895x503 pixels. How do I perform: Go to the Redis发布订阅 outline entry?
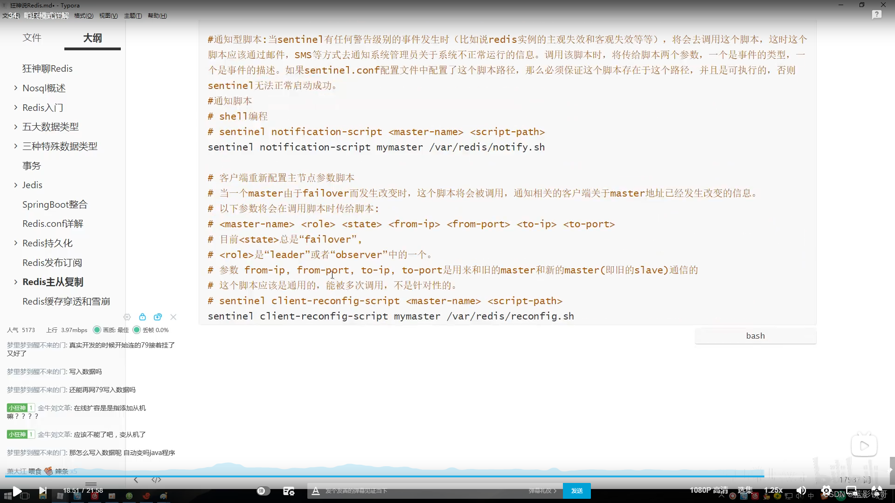click(x=52, y=263)
